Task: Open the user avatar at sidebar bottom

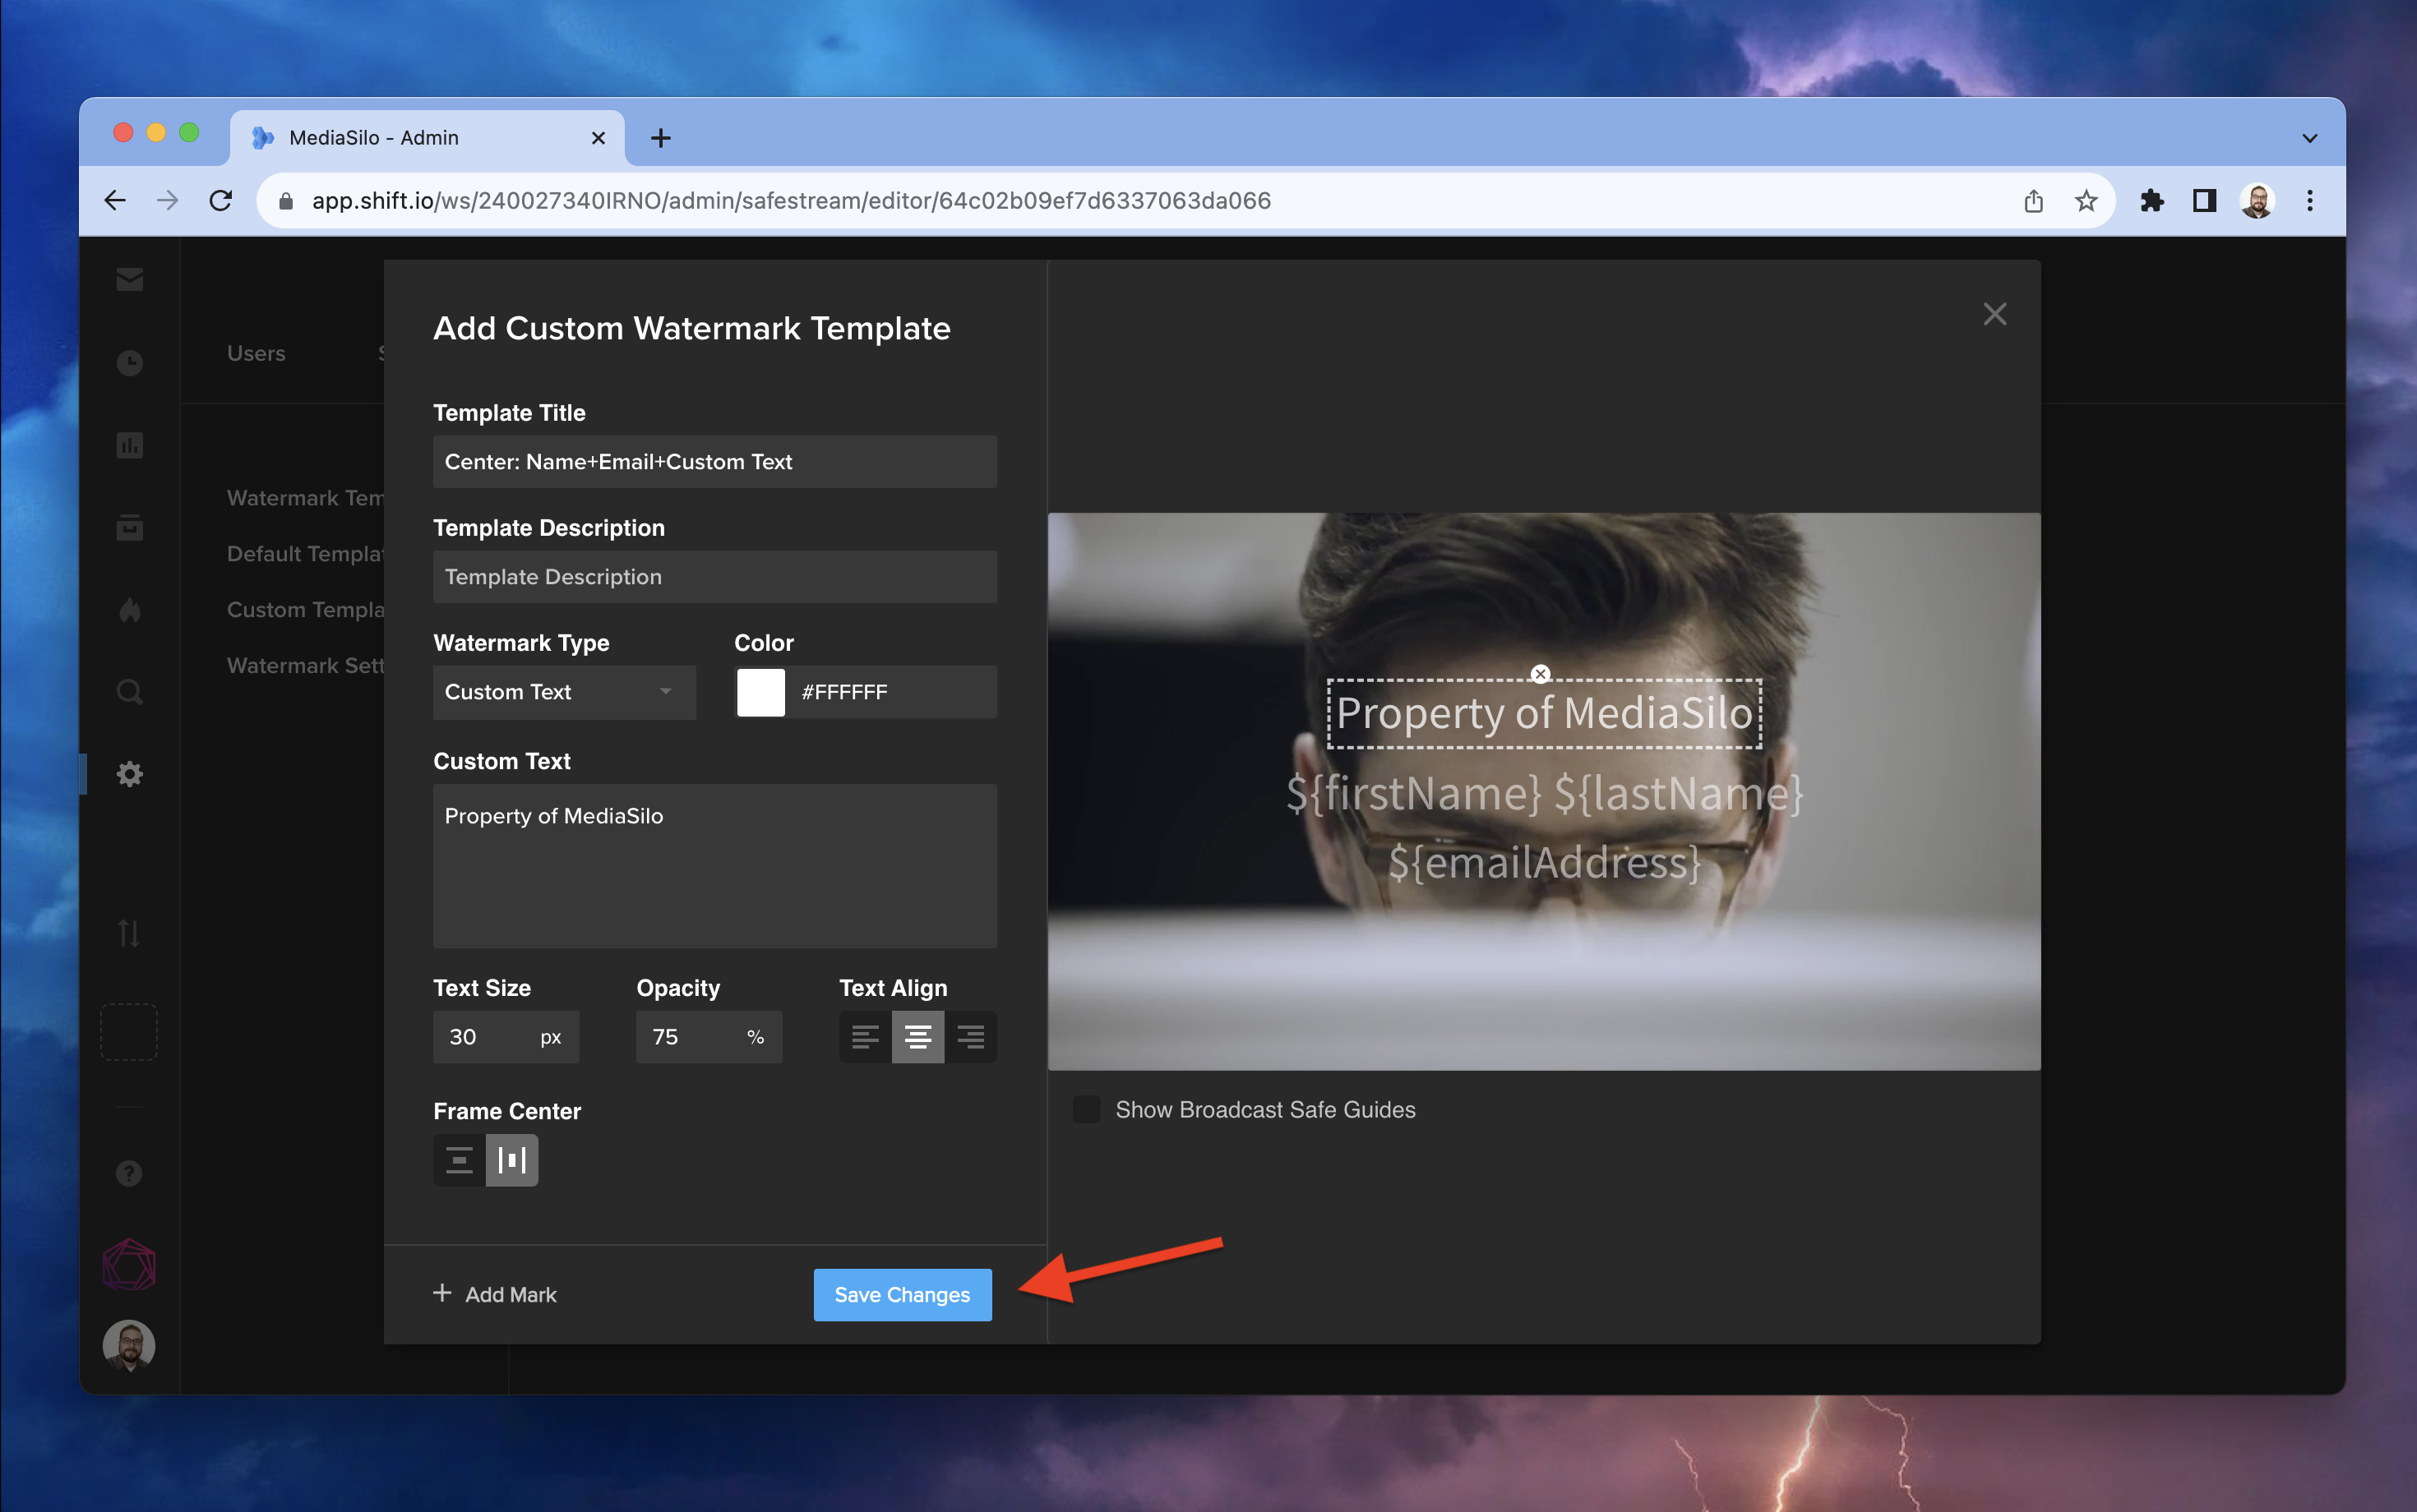Action: pos(129,1344)
